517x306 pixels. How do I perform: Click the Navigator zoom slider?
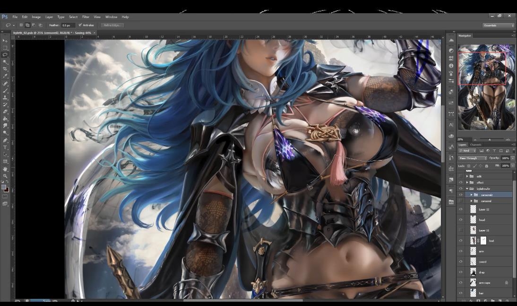(x=489, y=139)
